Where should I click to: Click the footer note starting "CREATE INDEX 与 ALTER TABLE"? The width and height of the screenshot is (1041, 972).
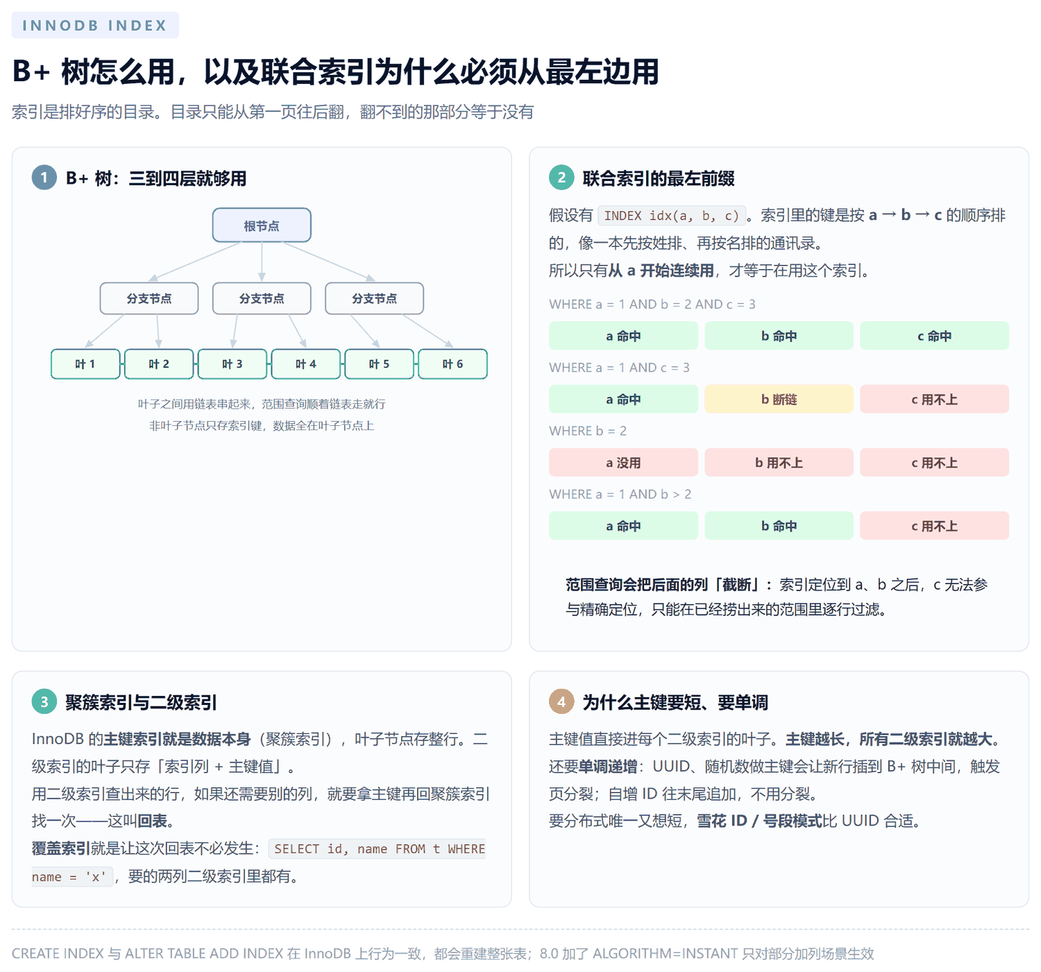[x=443, y=954]
